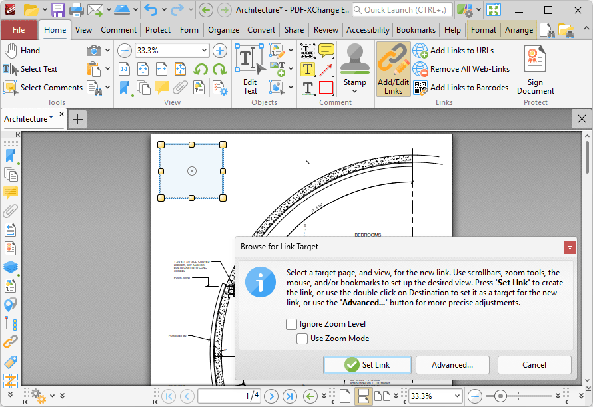Viewport: 593px width, 407px height.
Task: Select the highlight text tool
Action: 308,69
